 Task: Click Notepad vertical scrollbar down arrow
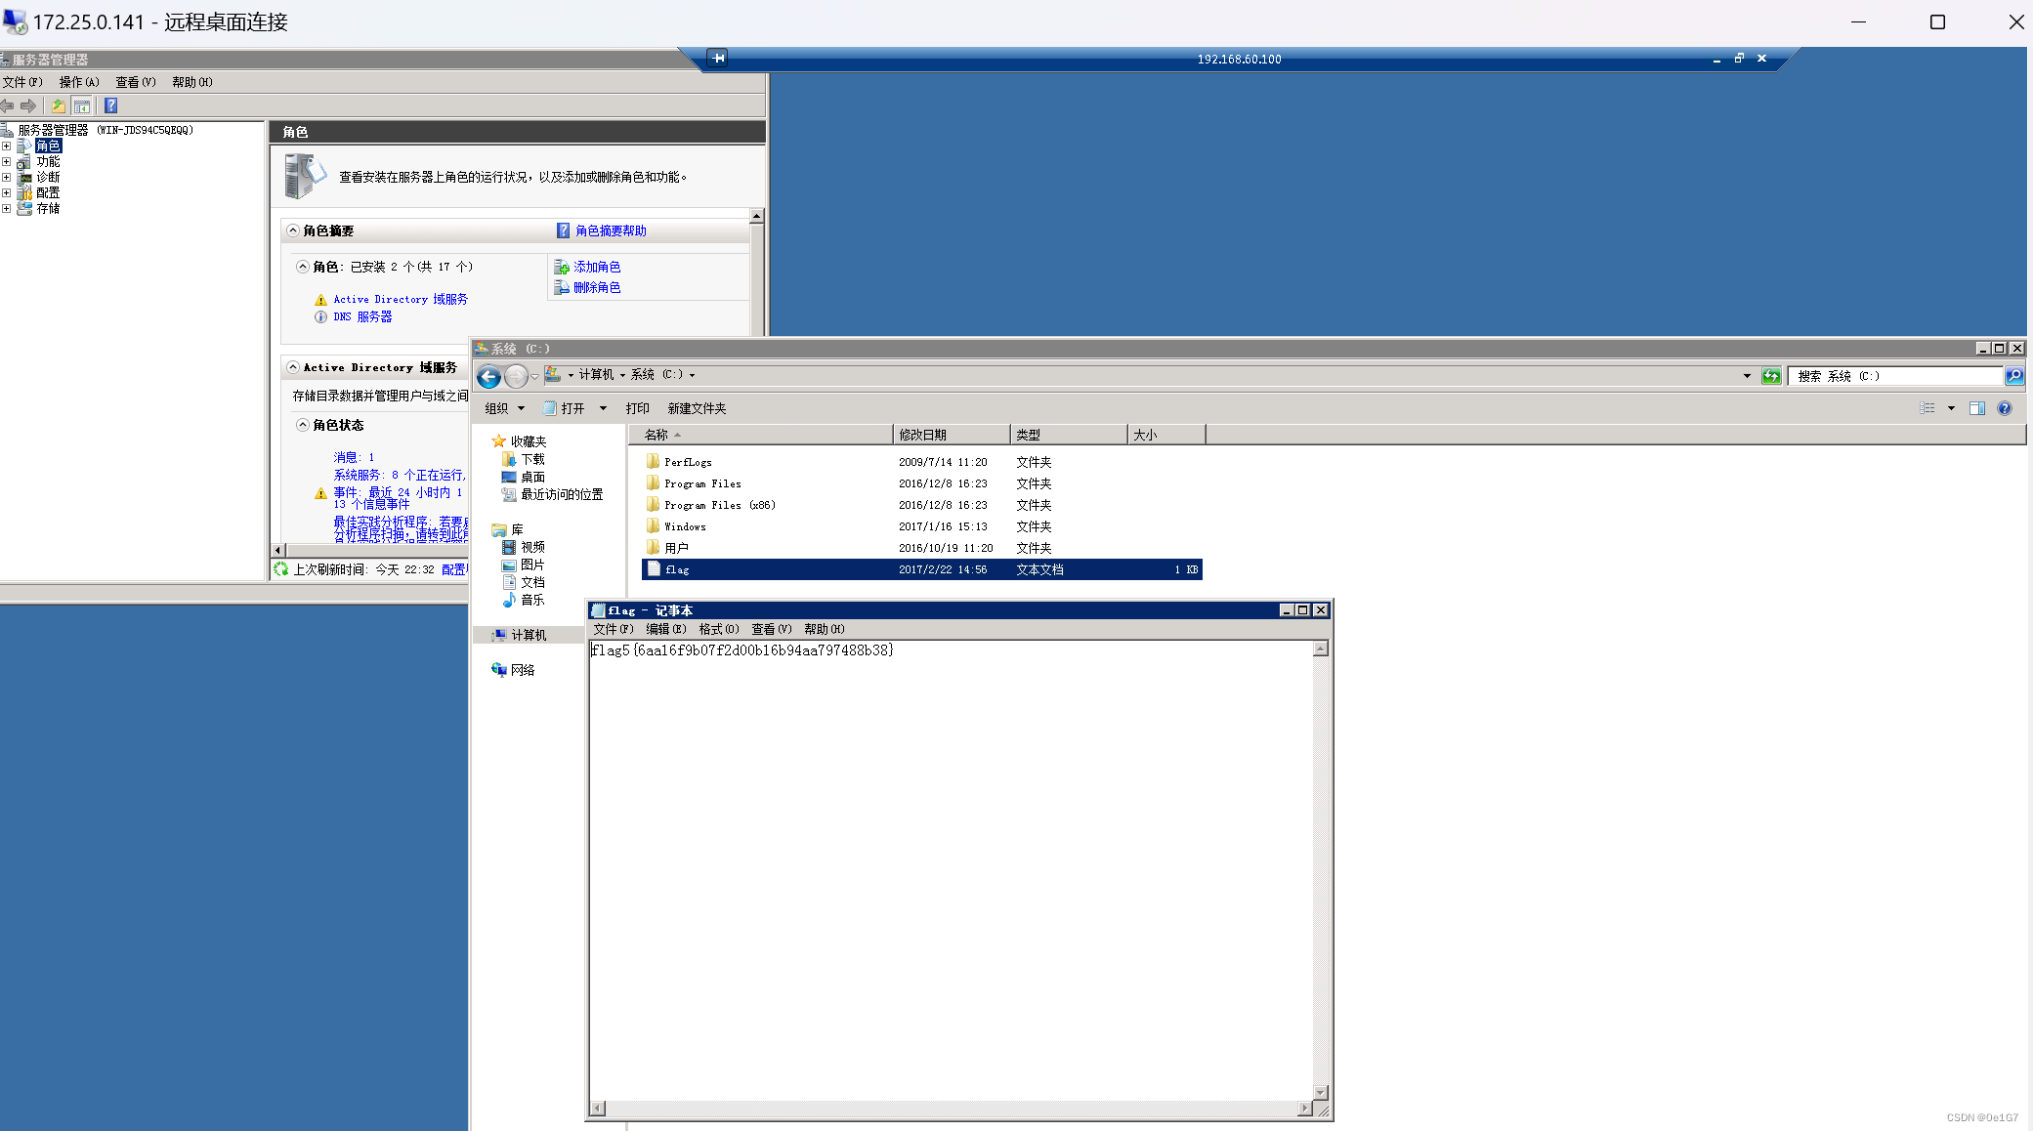coord(1321,1093)
